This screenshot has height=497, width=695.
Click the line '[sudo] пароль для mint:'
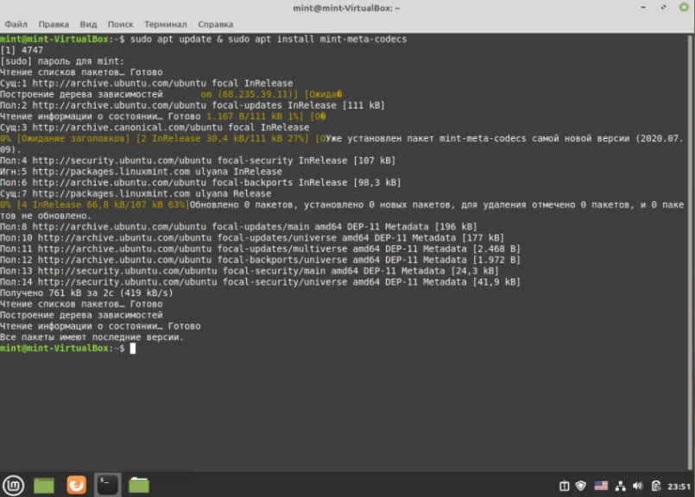[x=62, y=61]
